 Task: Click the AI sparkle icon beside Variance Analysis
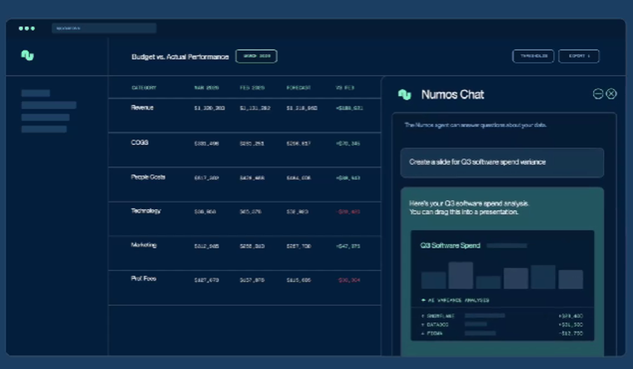[x=423, y=299]
